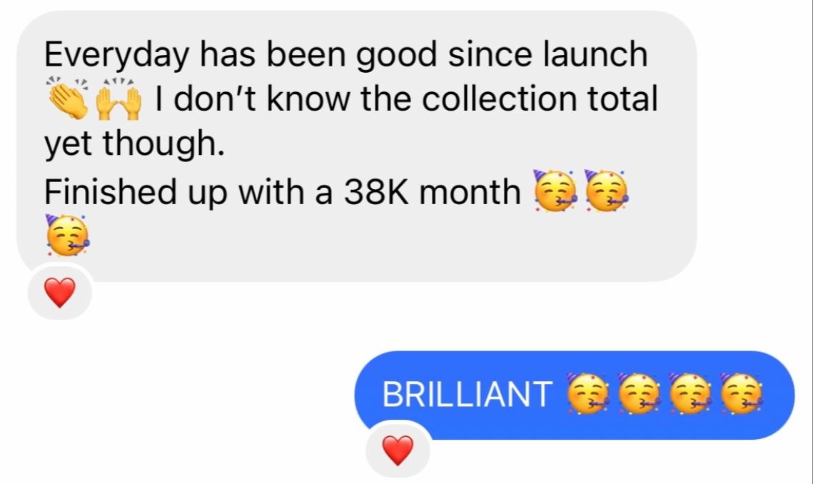Click the last party emoji in the blue bubble

[x=742, y=394]
